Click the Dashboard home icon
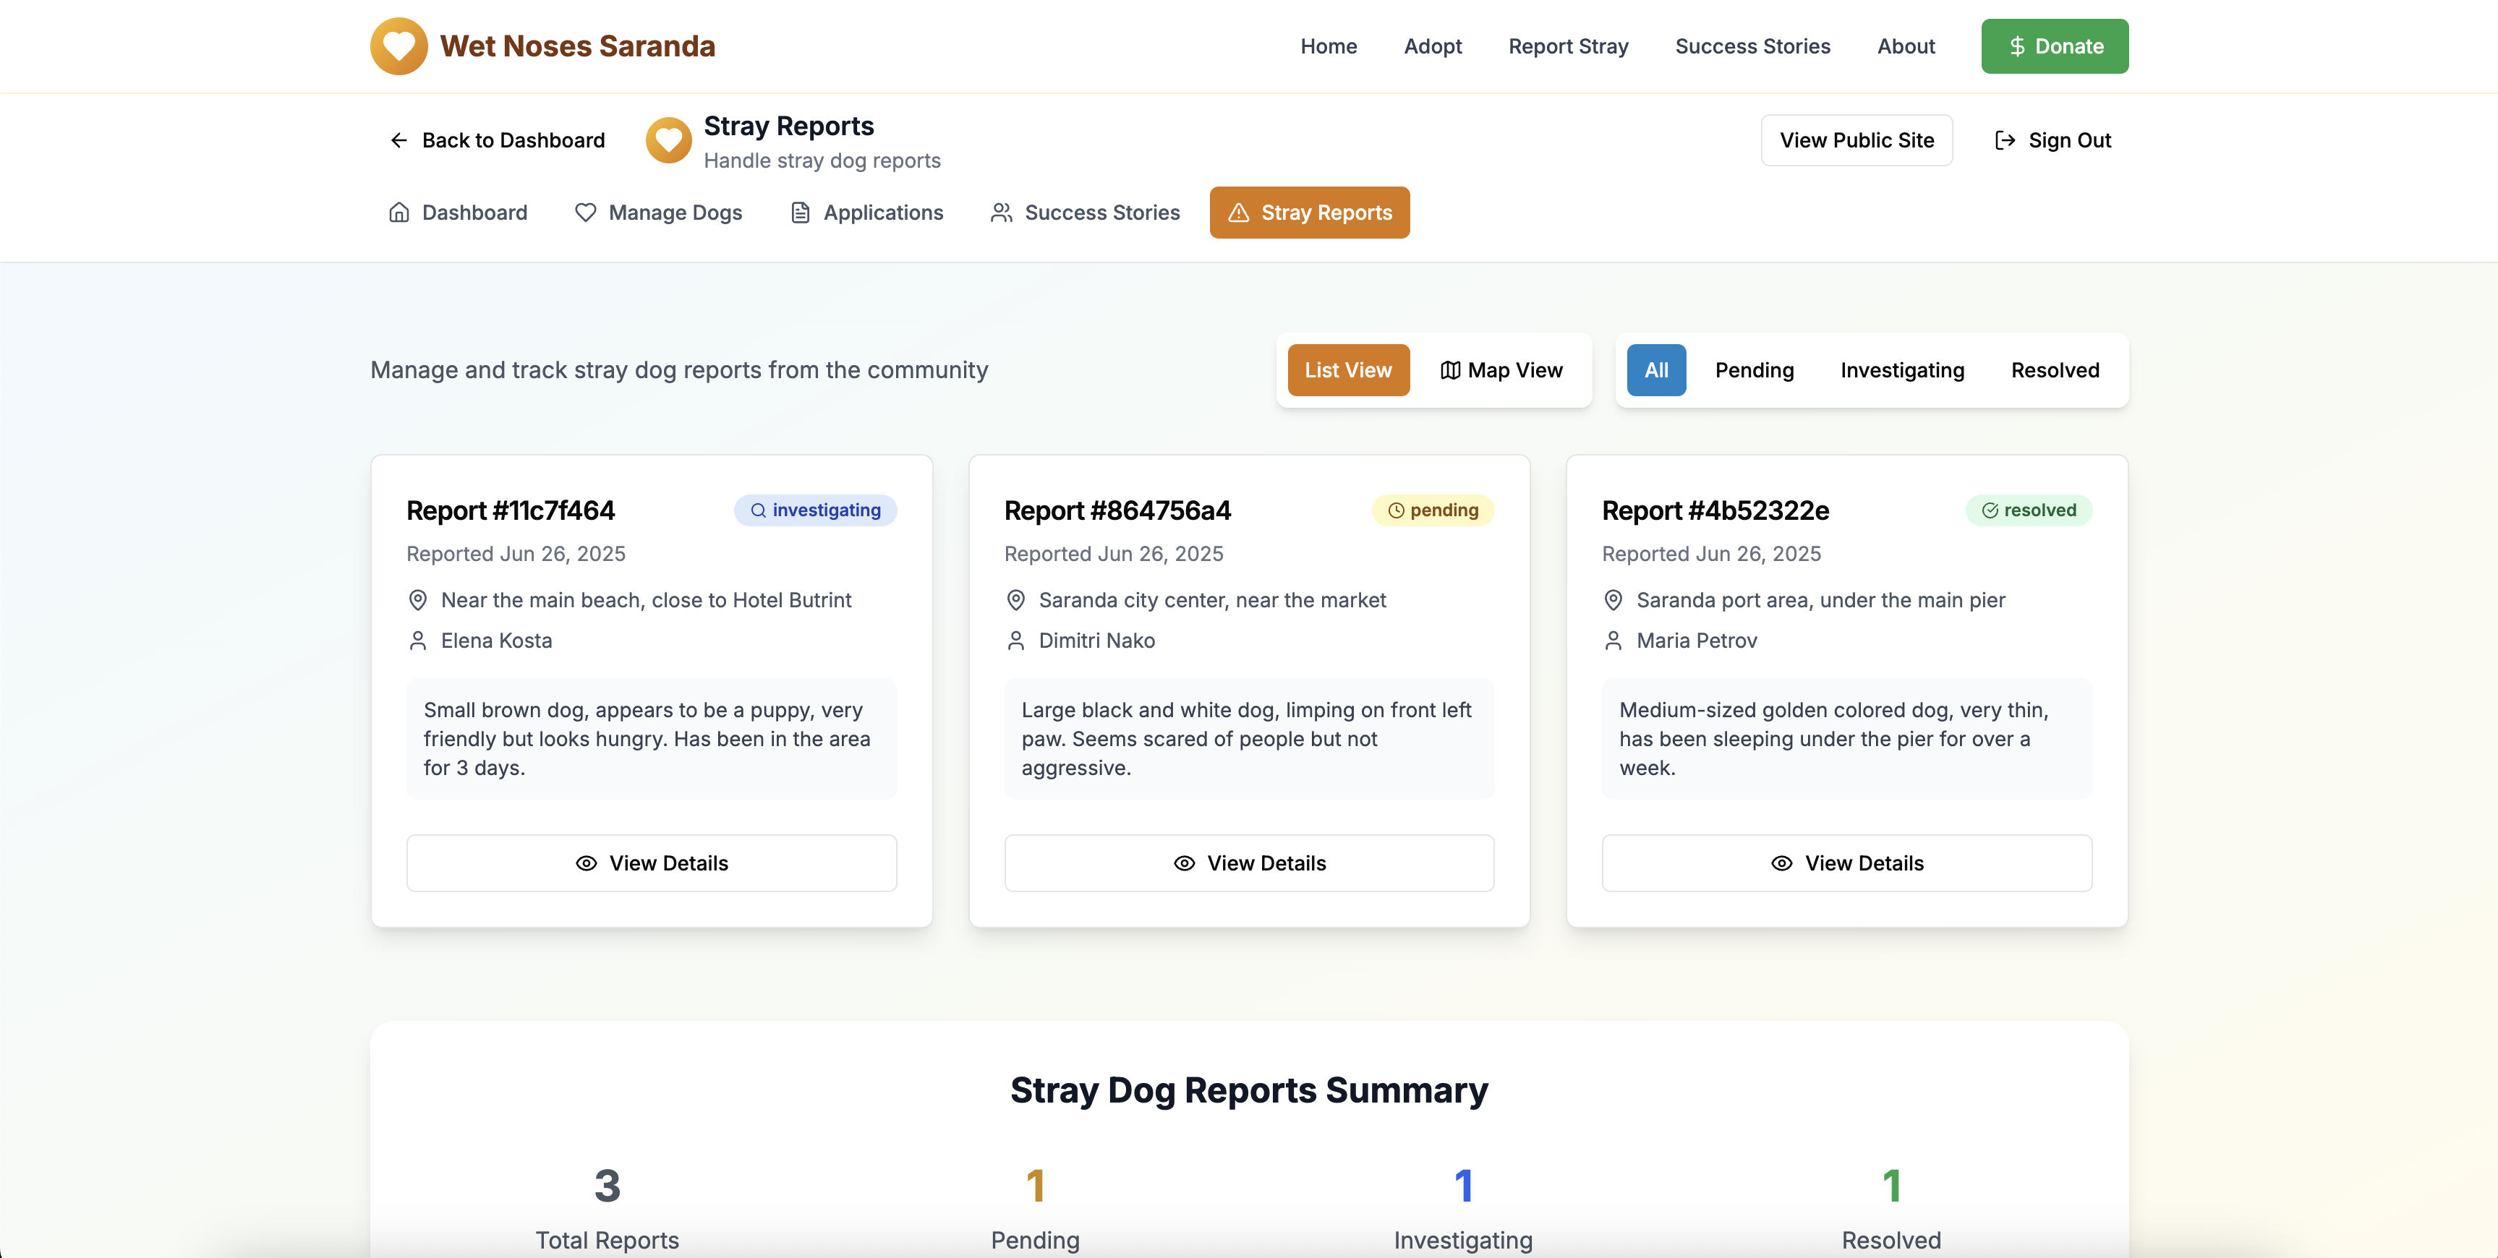Image resolution: width=2498 pixels, height=1258 pixels. click(398, 213)
